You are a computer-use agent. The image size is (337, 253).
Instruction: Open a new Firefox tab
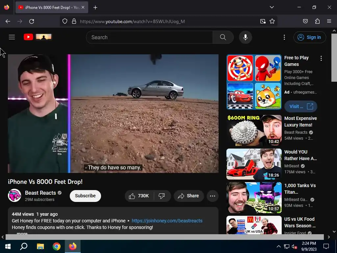[95, 8]
